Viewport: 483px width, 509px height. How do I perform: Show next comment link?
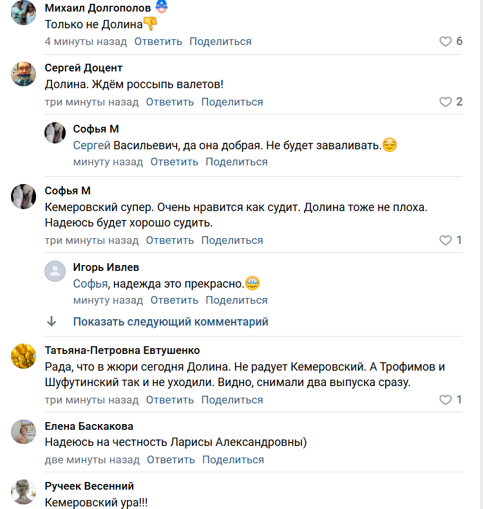click(x=171, y=322)
